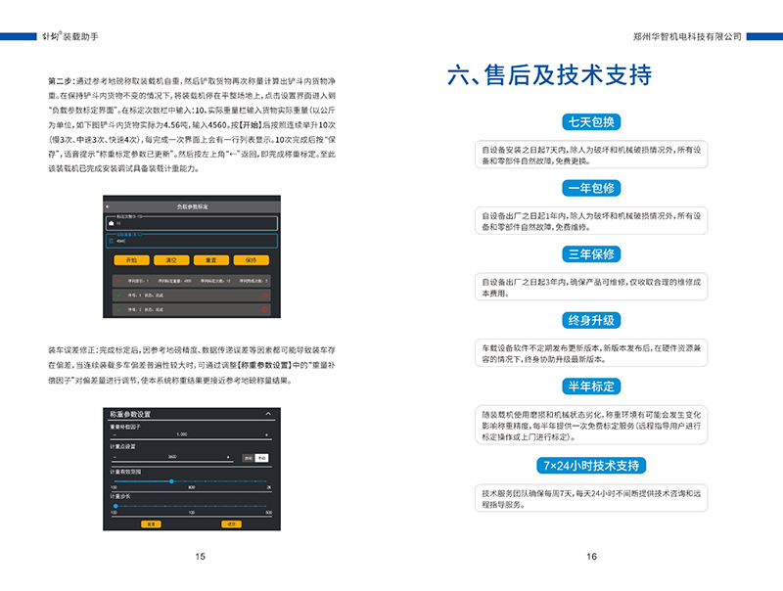Click the 半年标定 description box
Viewport: 783px width, 591px height.
pos(591,425)
